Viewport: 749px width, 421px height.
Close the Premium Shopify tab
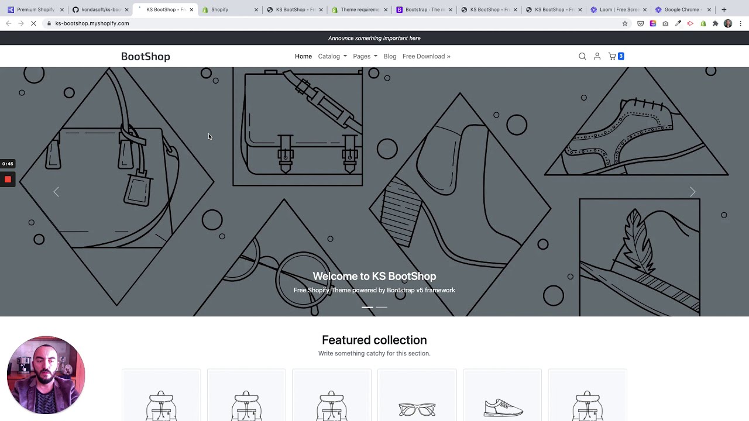point(61,9)
